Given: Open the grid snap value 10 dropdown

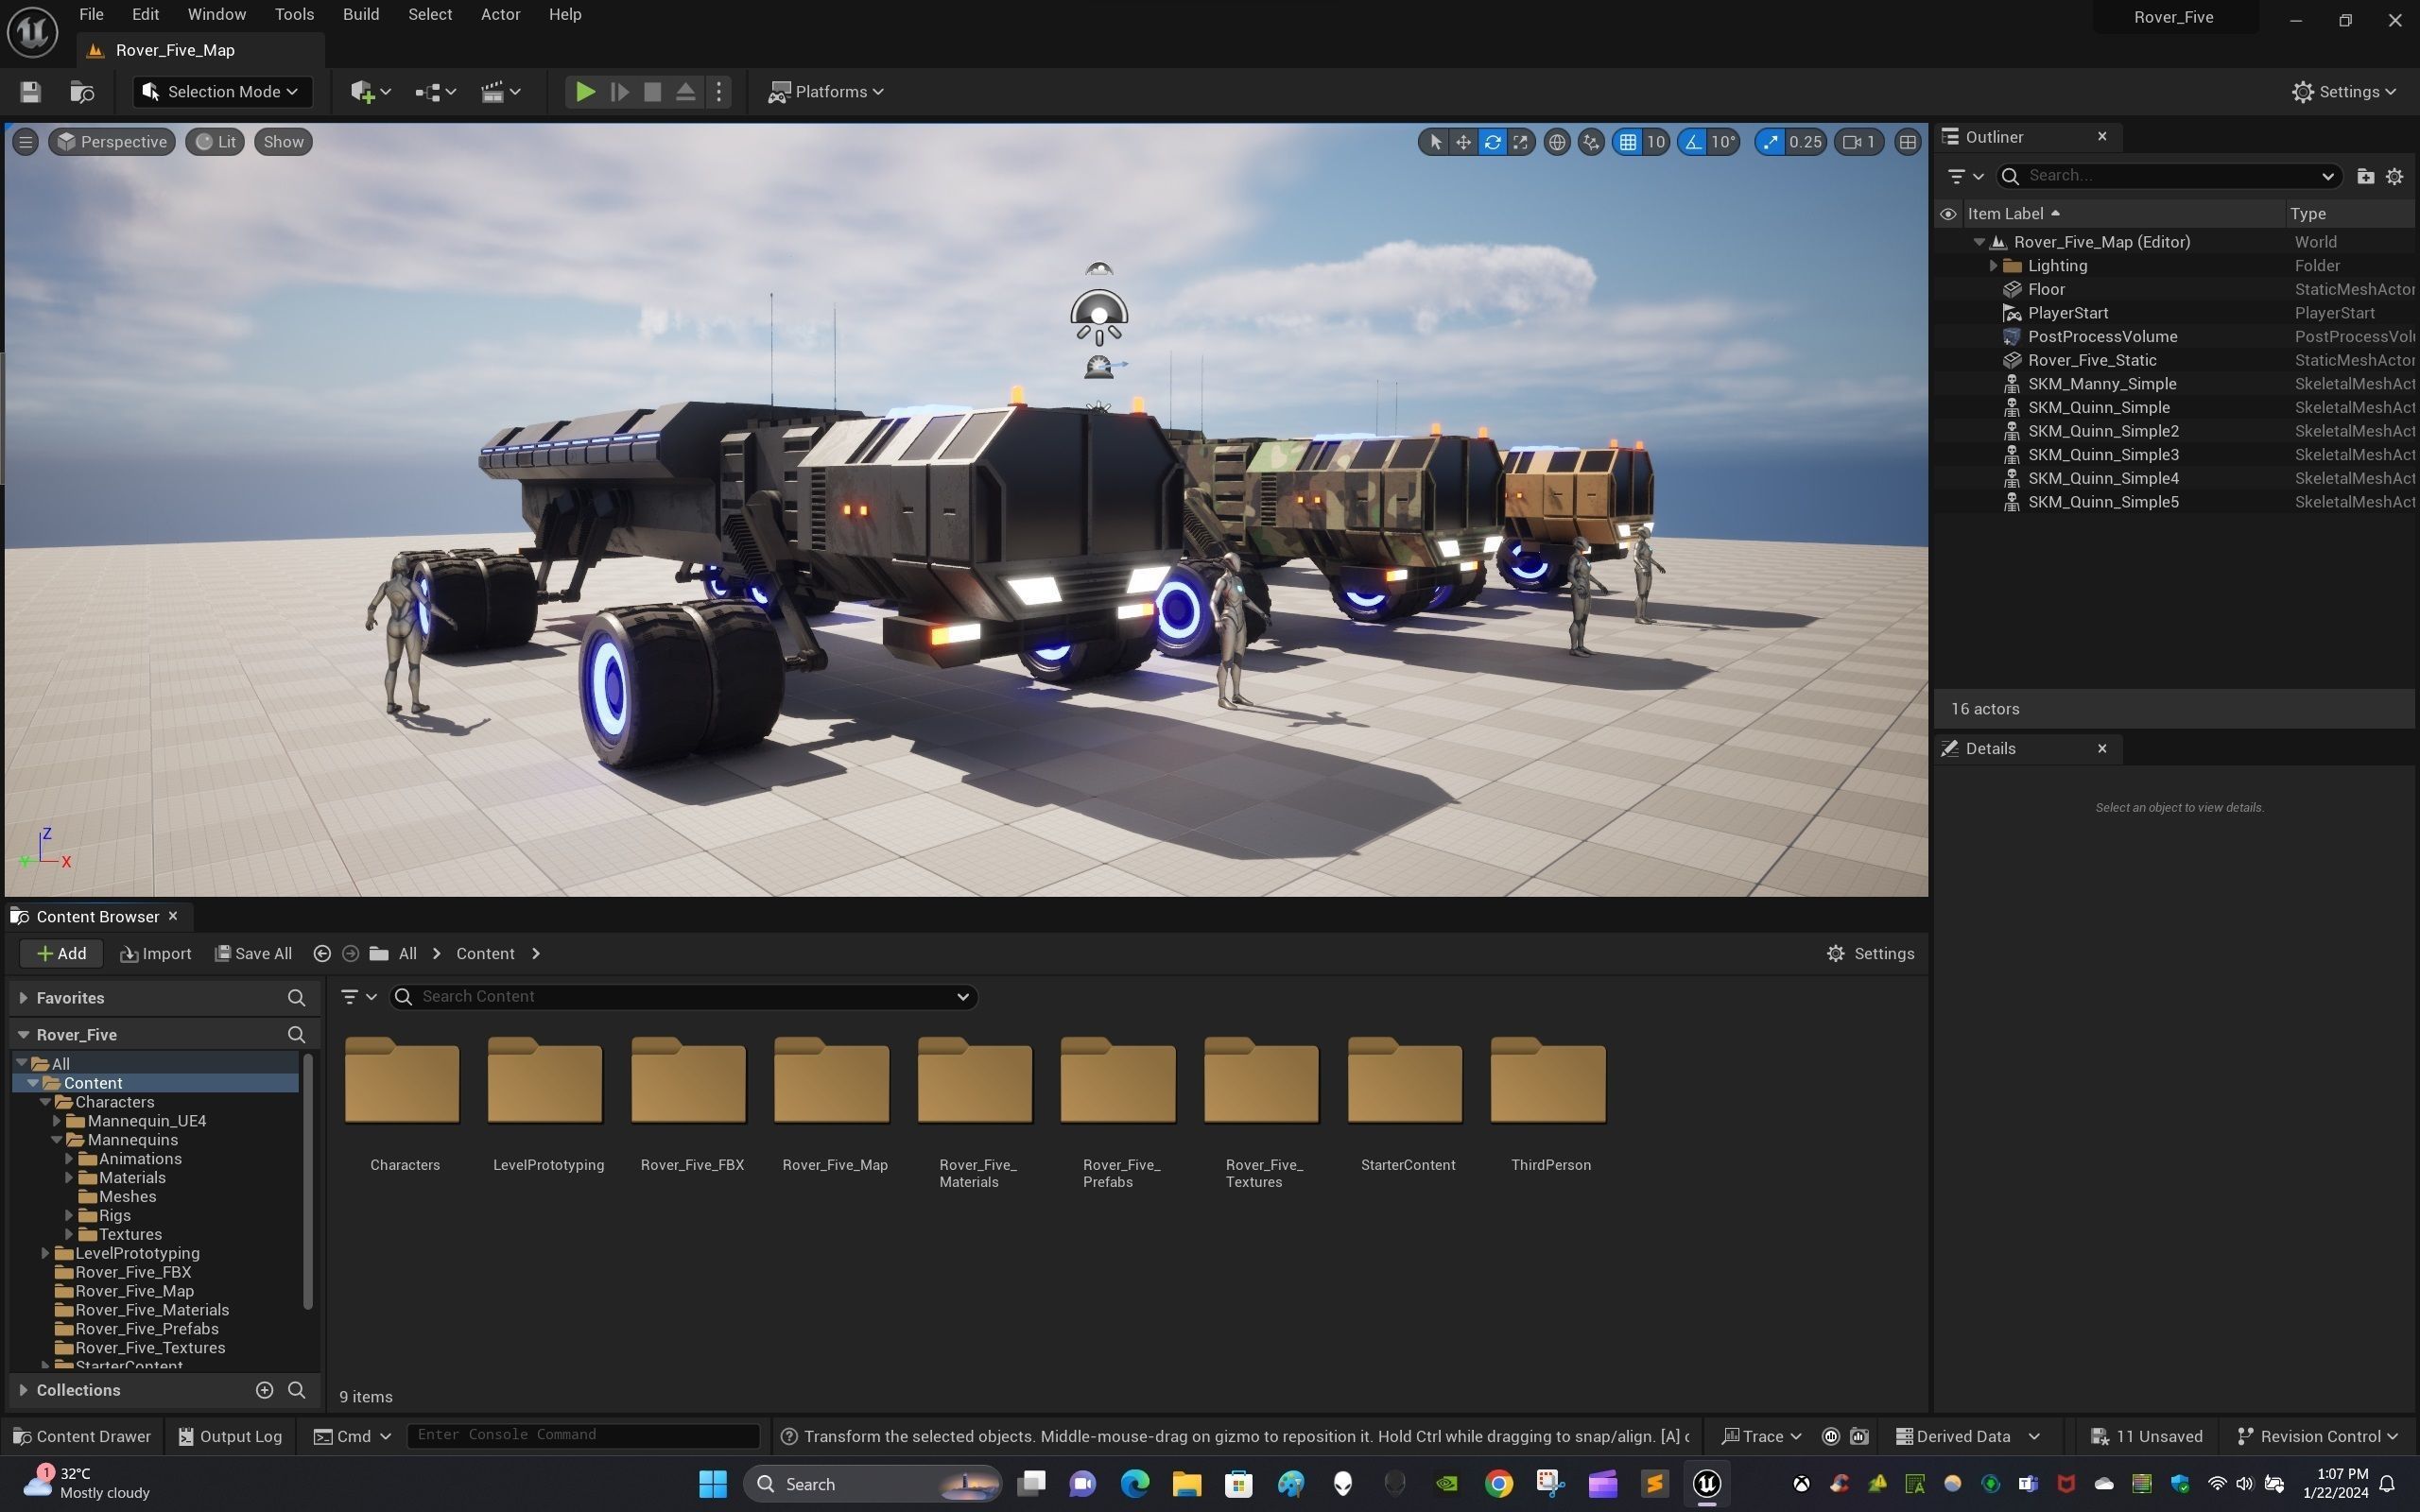Looking at the screenshot, I should 1656,142.
